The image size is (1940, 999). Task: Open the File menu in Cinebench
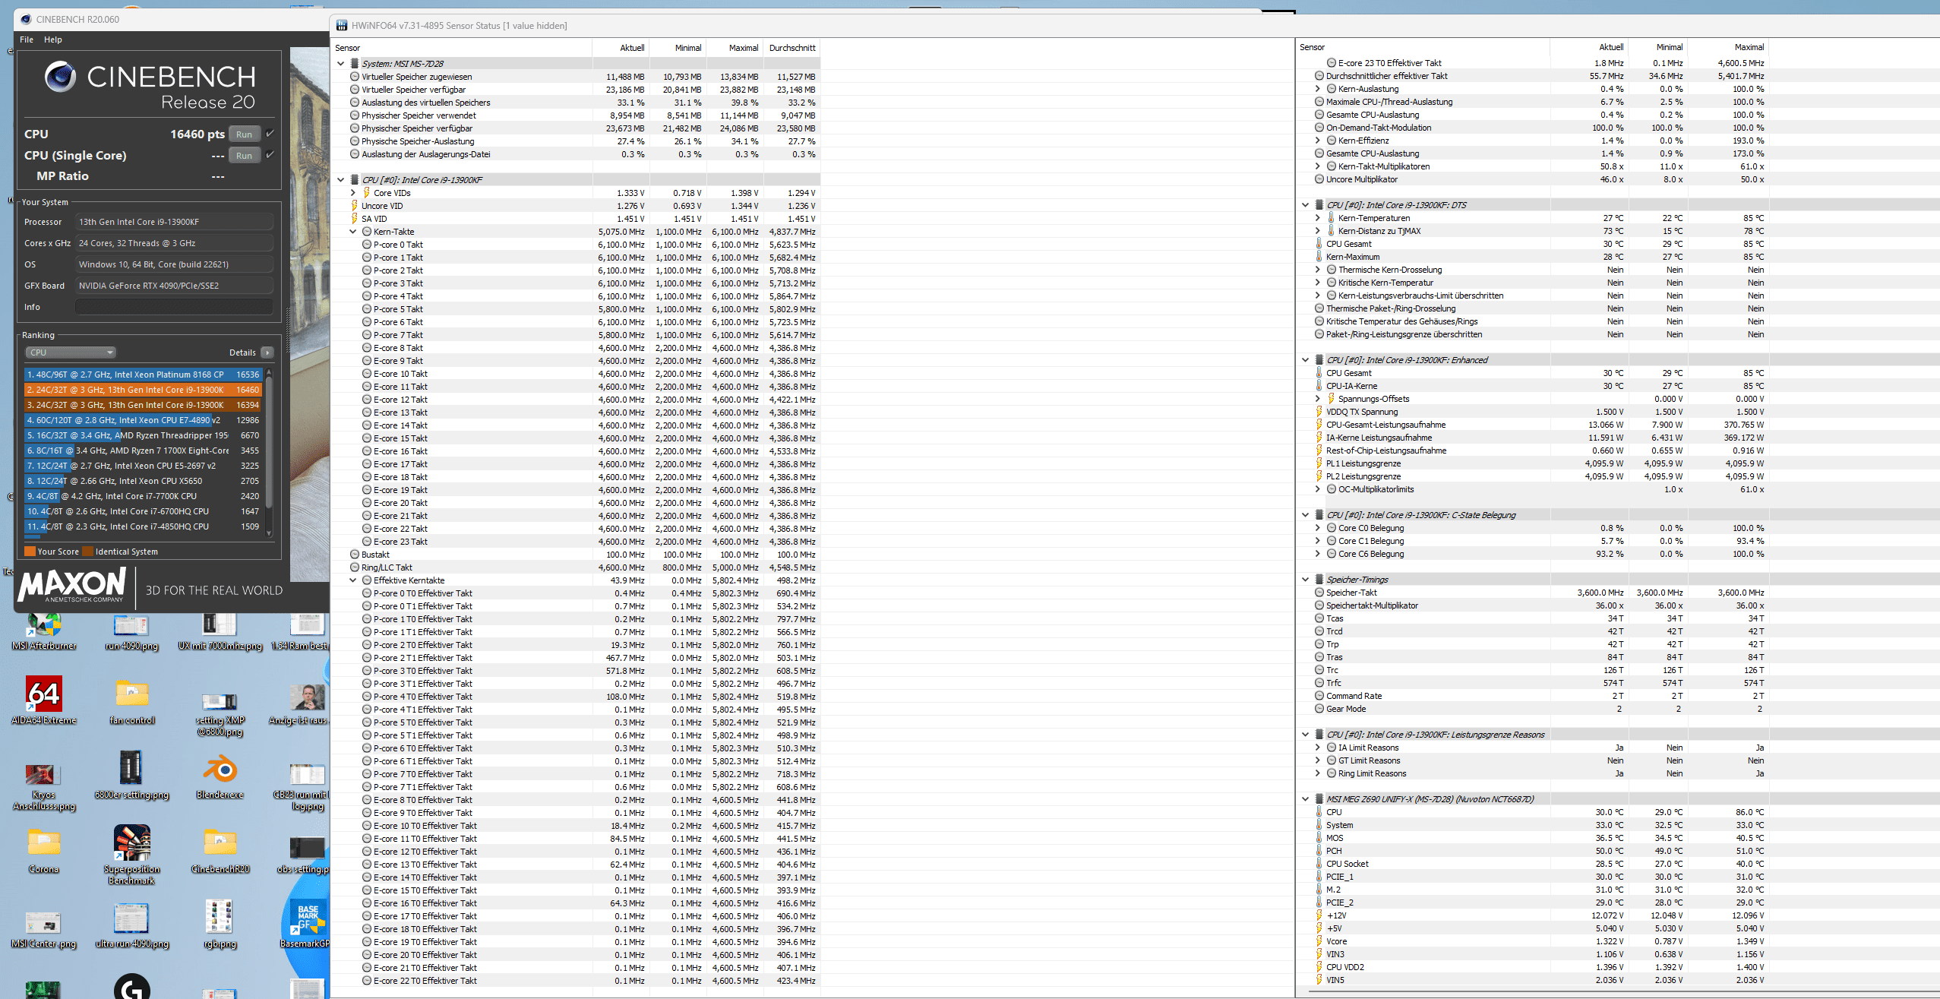click(27, 40)
